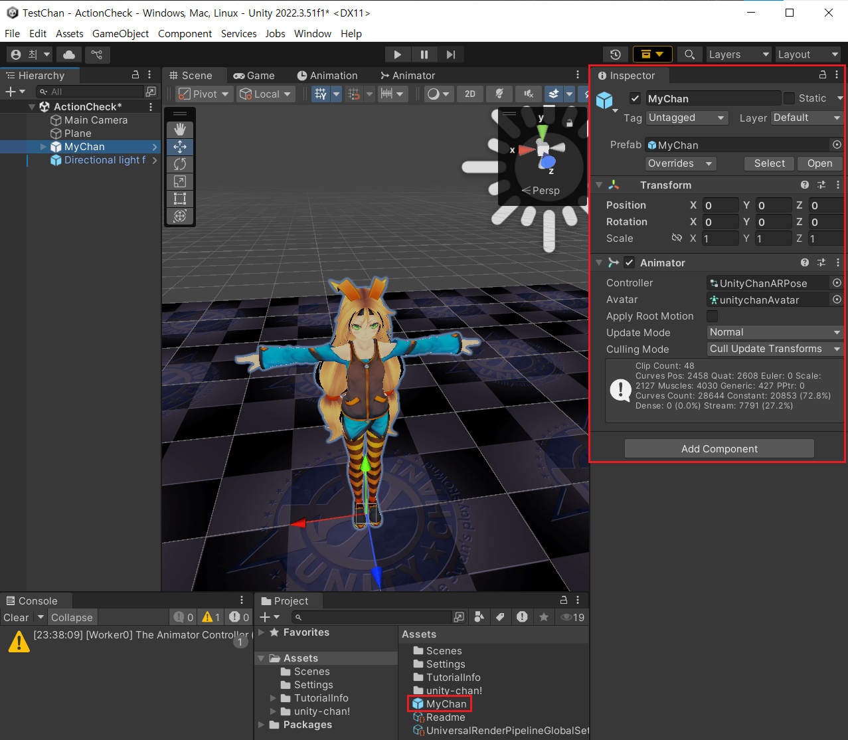Open the Window menu
Image resolution: width=848 pixels, height=740 pixels.
coord(312,33)
